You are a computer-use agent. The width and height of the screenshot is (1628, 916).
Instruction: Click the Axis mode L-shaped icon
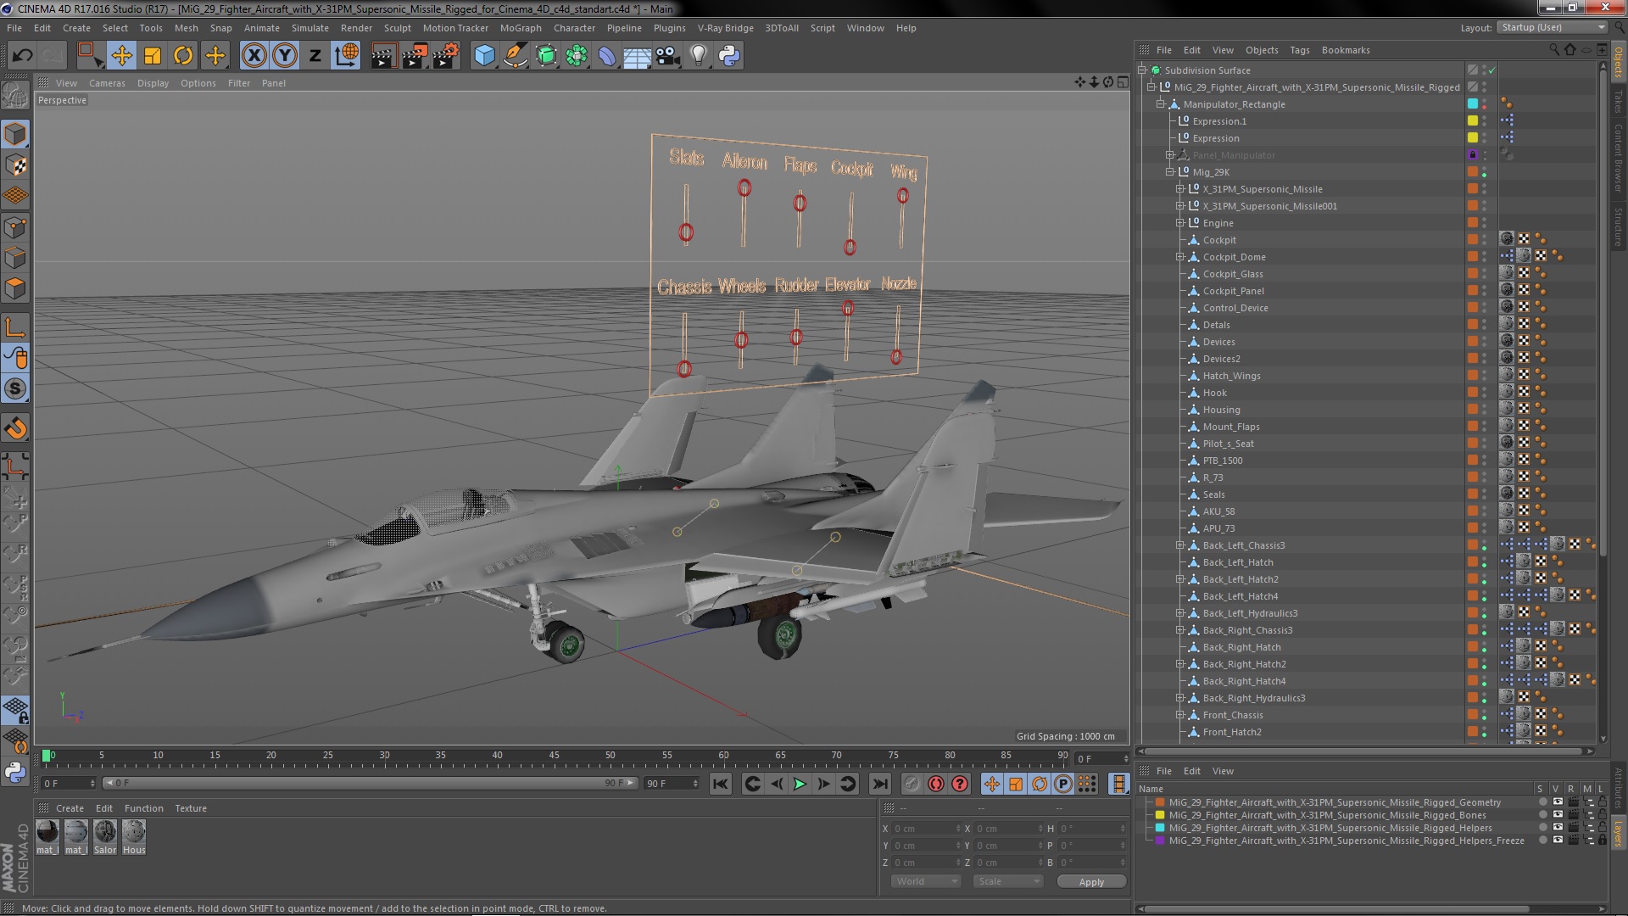point(15,327)
